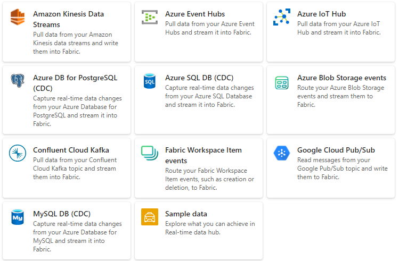This screenshot has height=261, width=399.
Task: Choose the Google Cloud Pub/Sub title
Action: [336, 150]
